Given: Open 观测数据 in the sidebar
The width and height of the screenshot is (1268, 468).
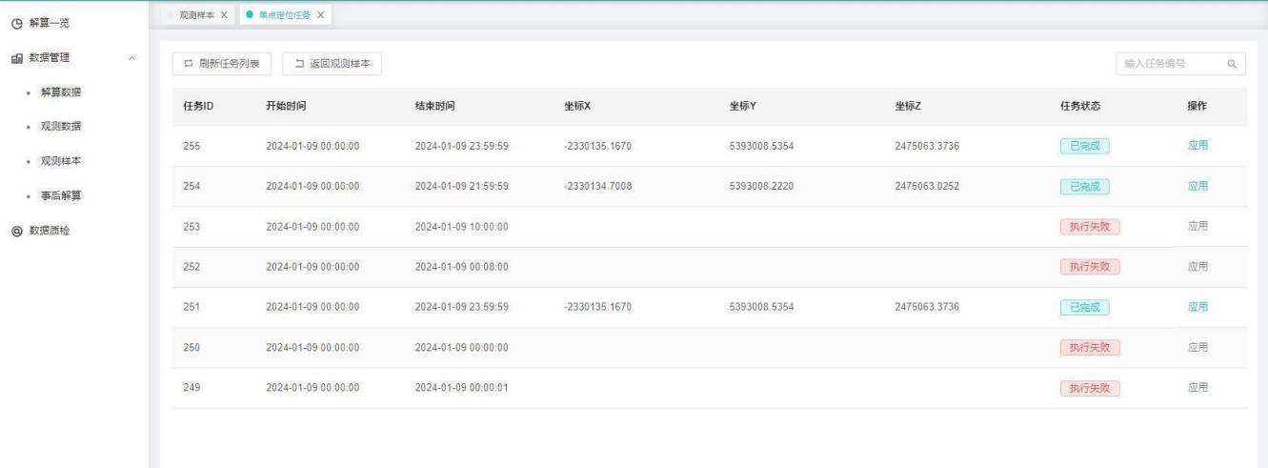Looking at the screenshot, I should coord(60,127).
